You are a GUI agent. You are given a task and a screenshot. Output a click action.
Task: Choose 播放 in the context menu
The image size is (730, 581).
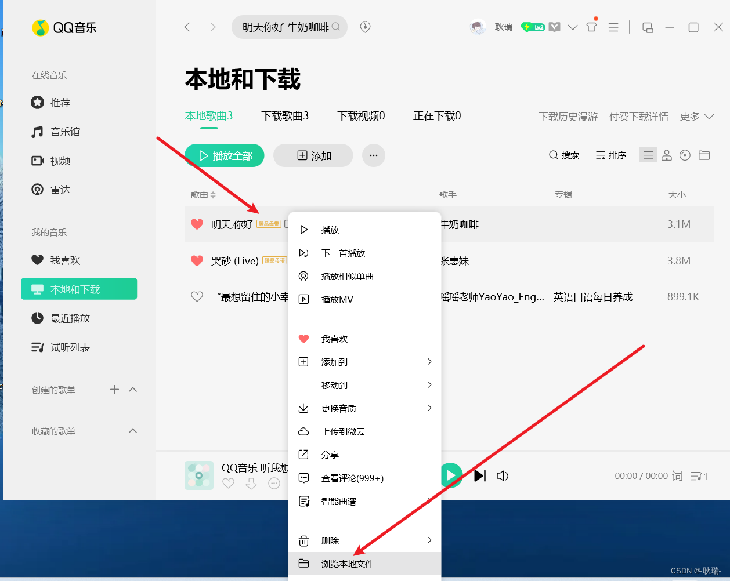pos(365,230)
